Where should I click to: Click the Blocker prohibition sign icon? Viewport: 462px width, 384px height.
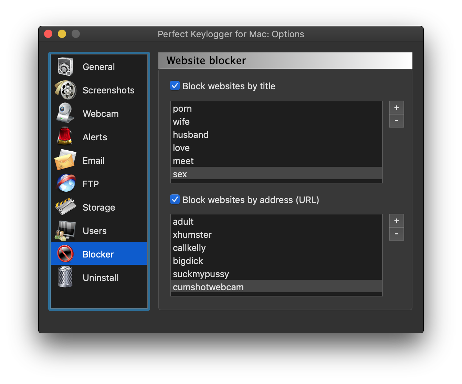click(65, 253)
